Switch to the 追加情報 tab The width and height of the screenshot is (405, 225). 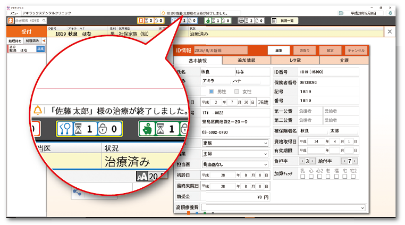click(249, 61)
